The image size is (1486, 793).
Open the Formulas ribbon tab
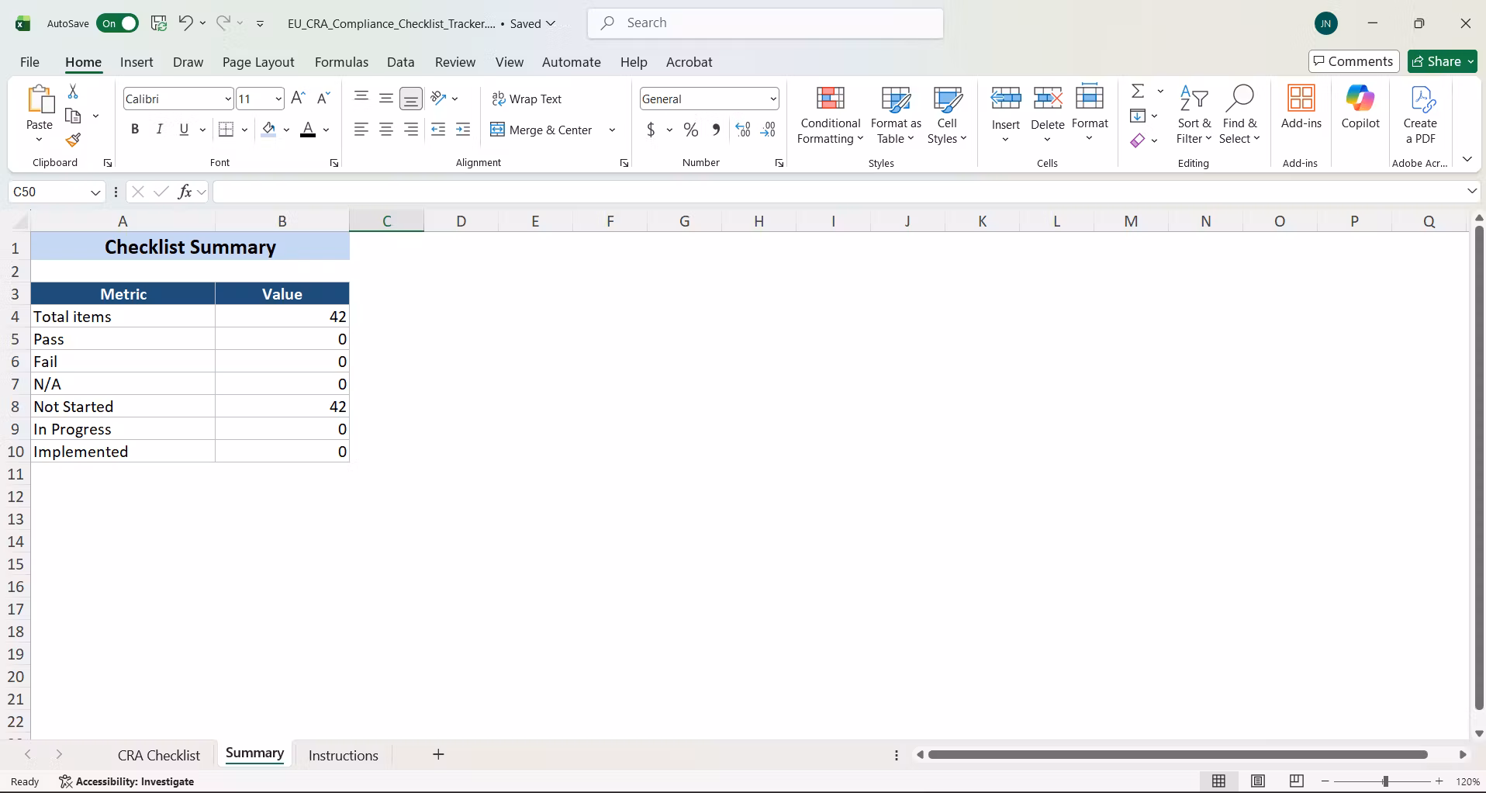point(341,62)
